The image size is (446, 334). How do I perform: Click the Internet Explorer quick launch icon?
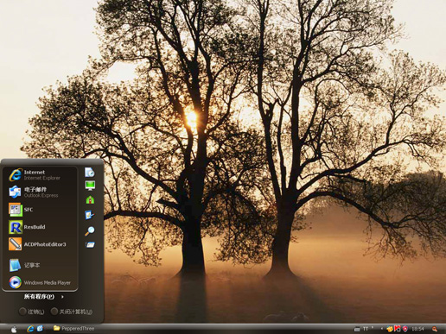(30, 329)
